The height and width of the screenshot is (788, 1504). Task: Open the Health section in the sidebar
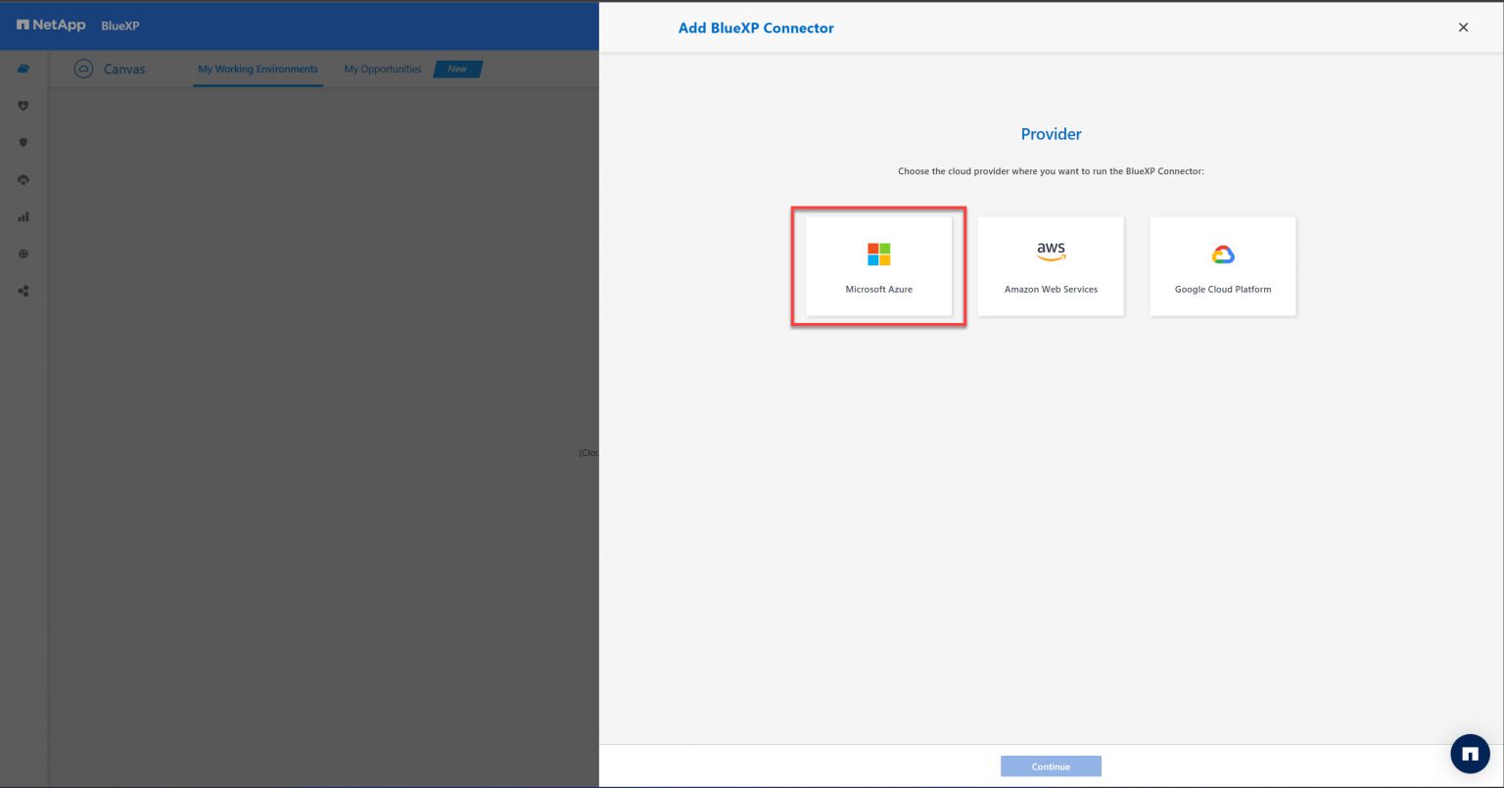[23, 105]
